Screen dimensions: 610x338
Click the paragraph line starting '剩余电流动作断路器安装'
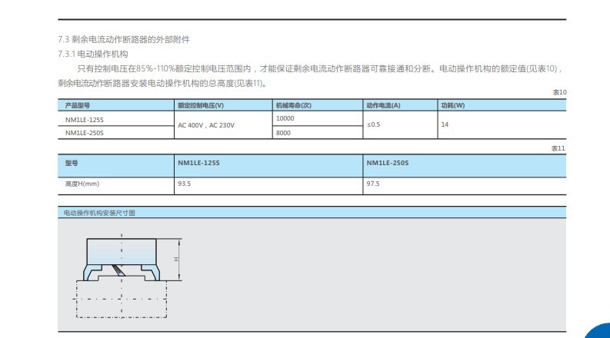(162, 83)
